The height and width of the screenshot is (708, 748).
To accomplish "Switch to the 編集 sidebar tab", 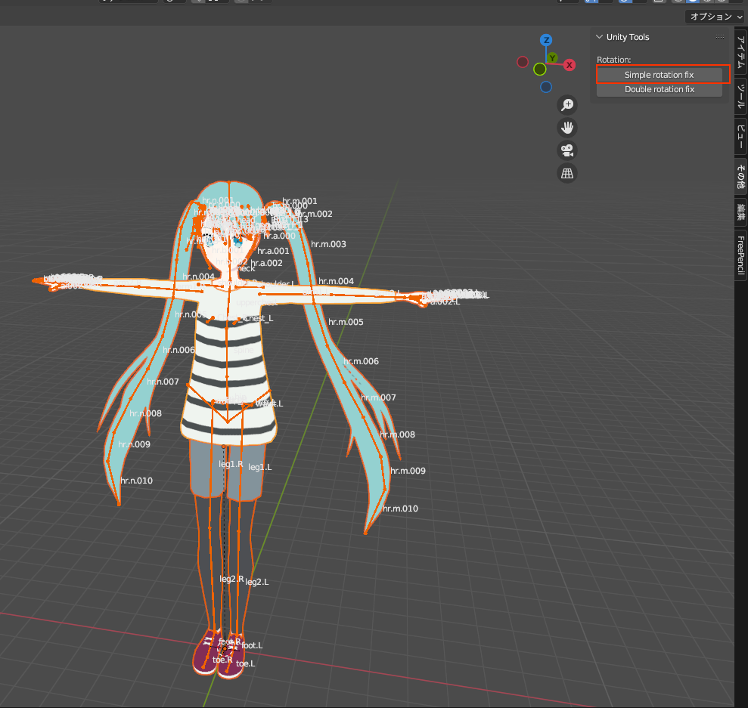I will 741,212.
